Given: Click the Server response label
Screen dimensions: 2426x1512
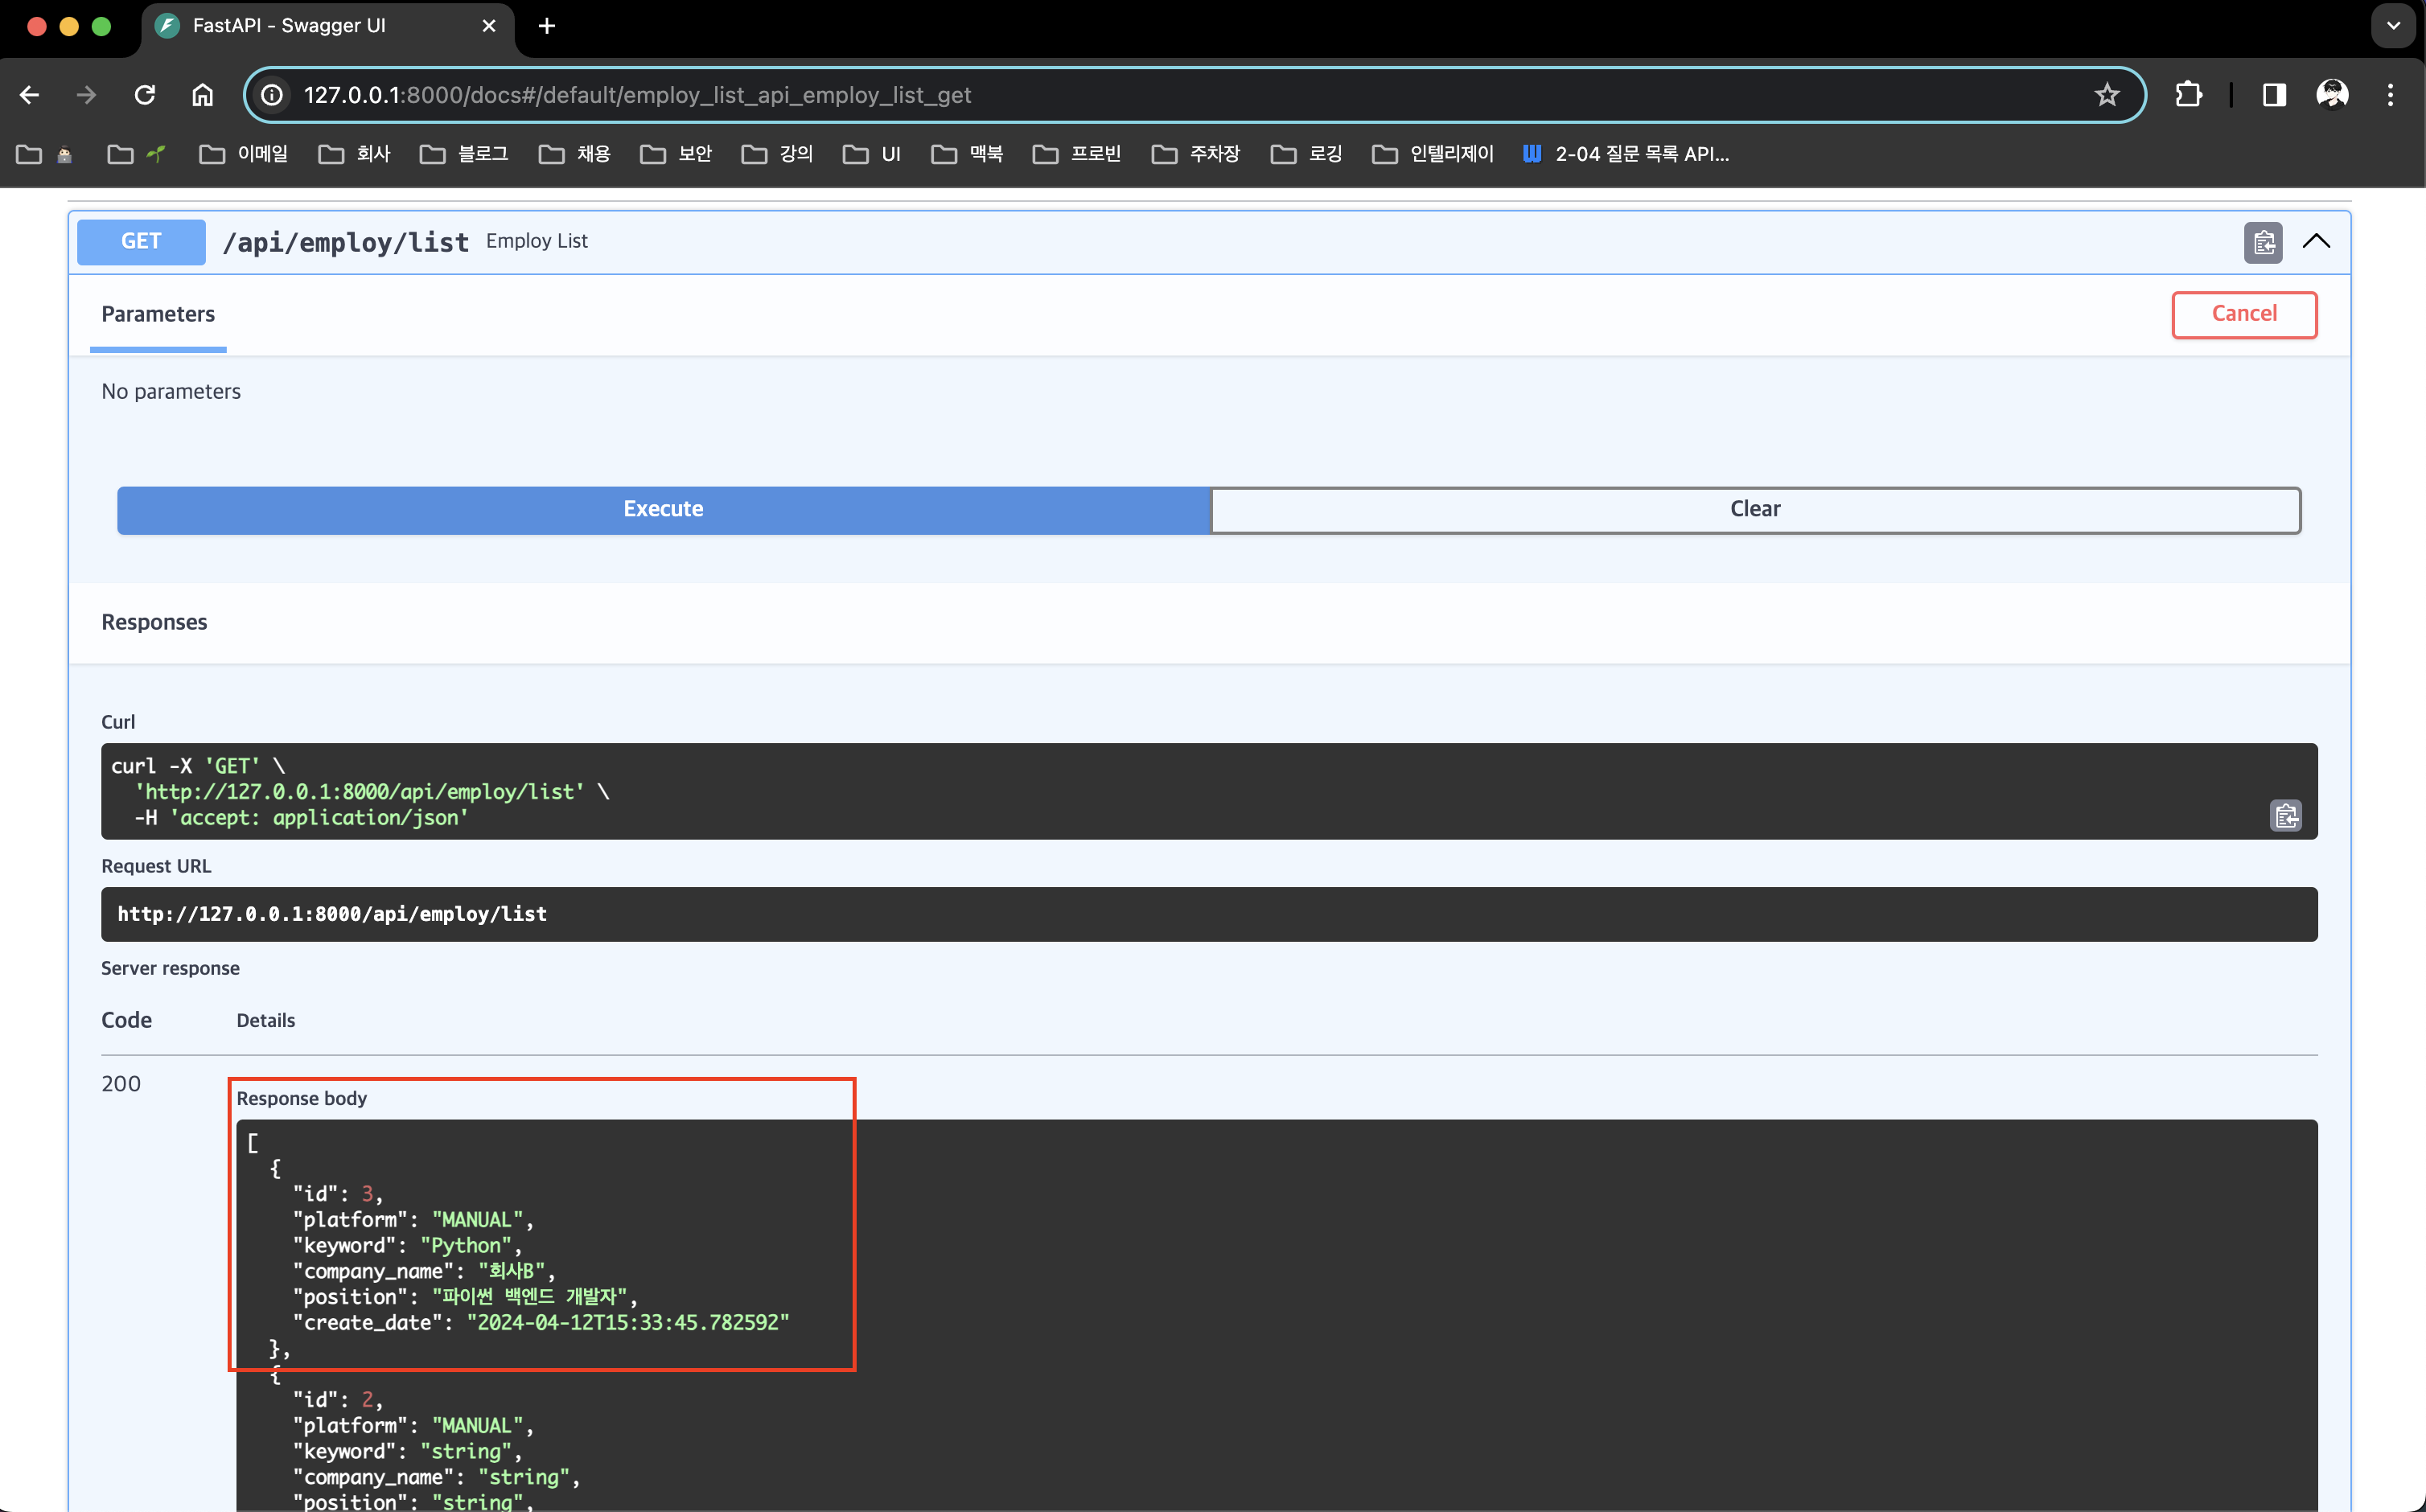Looking at the screenshot, I should [x=170, y=968].
